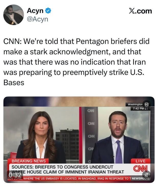Click the vertical CNN logo column
Screen dimensions: 158x184
point(91,135)
